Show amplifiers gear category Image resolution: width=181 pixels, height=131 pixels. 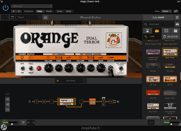click(157, 31)
